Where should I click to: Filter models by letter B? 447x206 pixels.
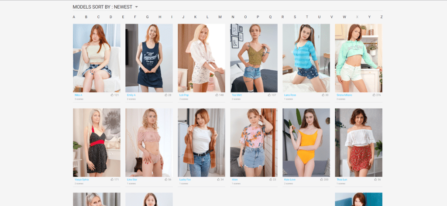(86, 17)
